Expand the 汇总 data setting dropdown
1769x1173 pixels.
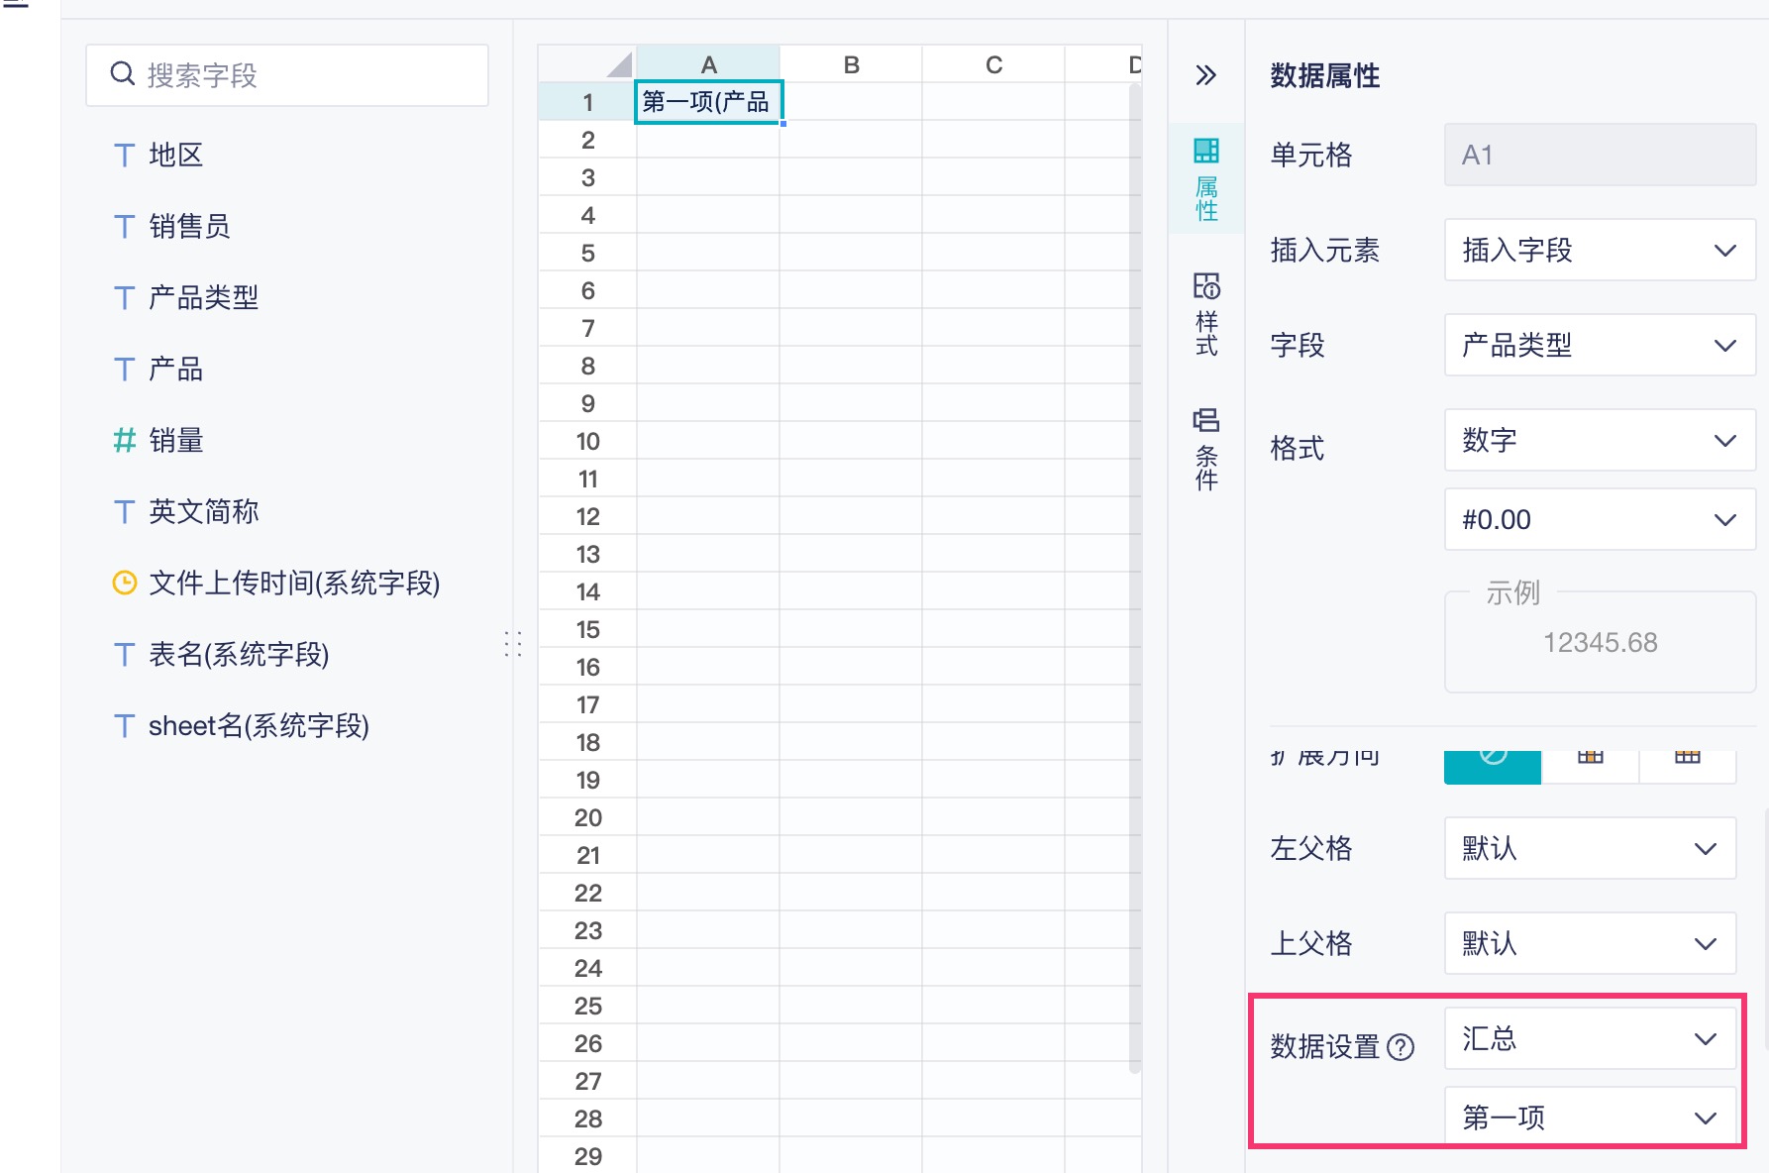pyautogui.click(x=1589, y=1038)
